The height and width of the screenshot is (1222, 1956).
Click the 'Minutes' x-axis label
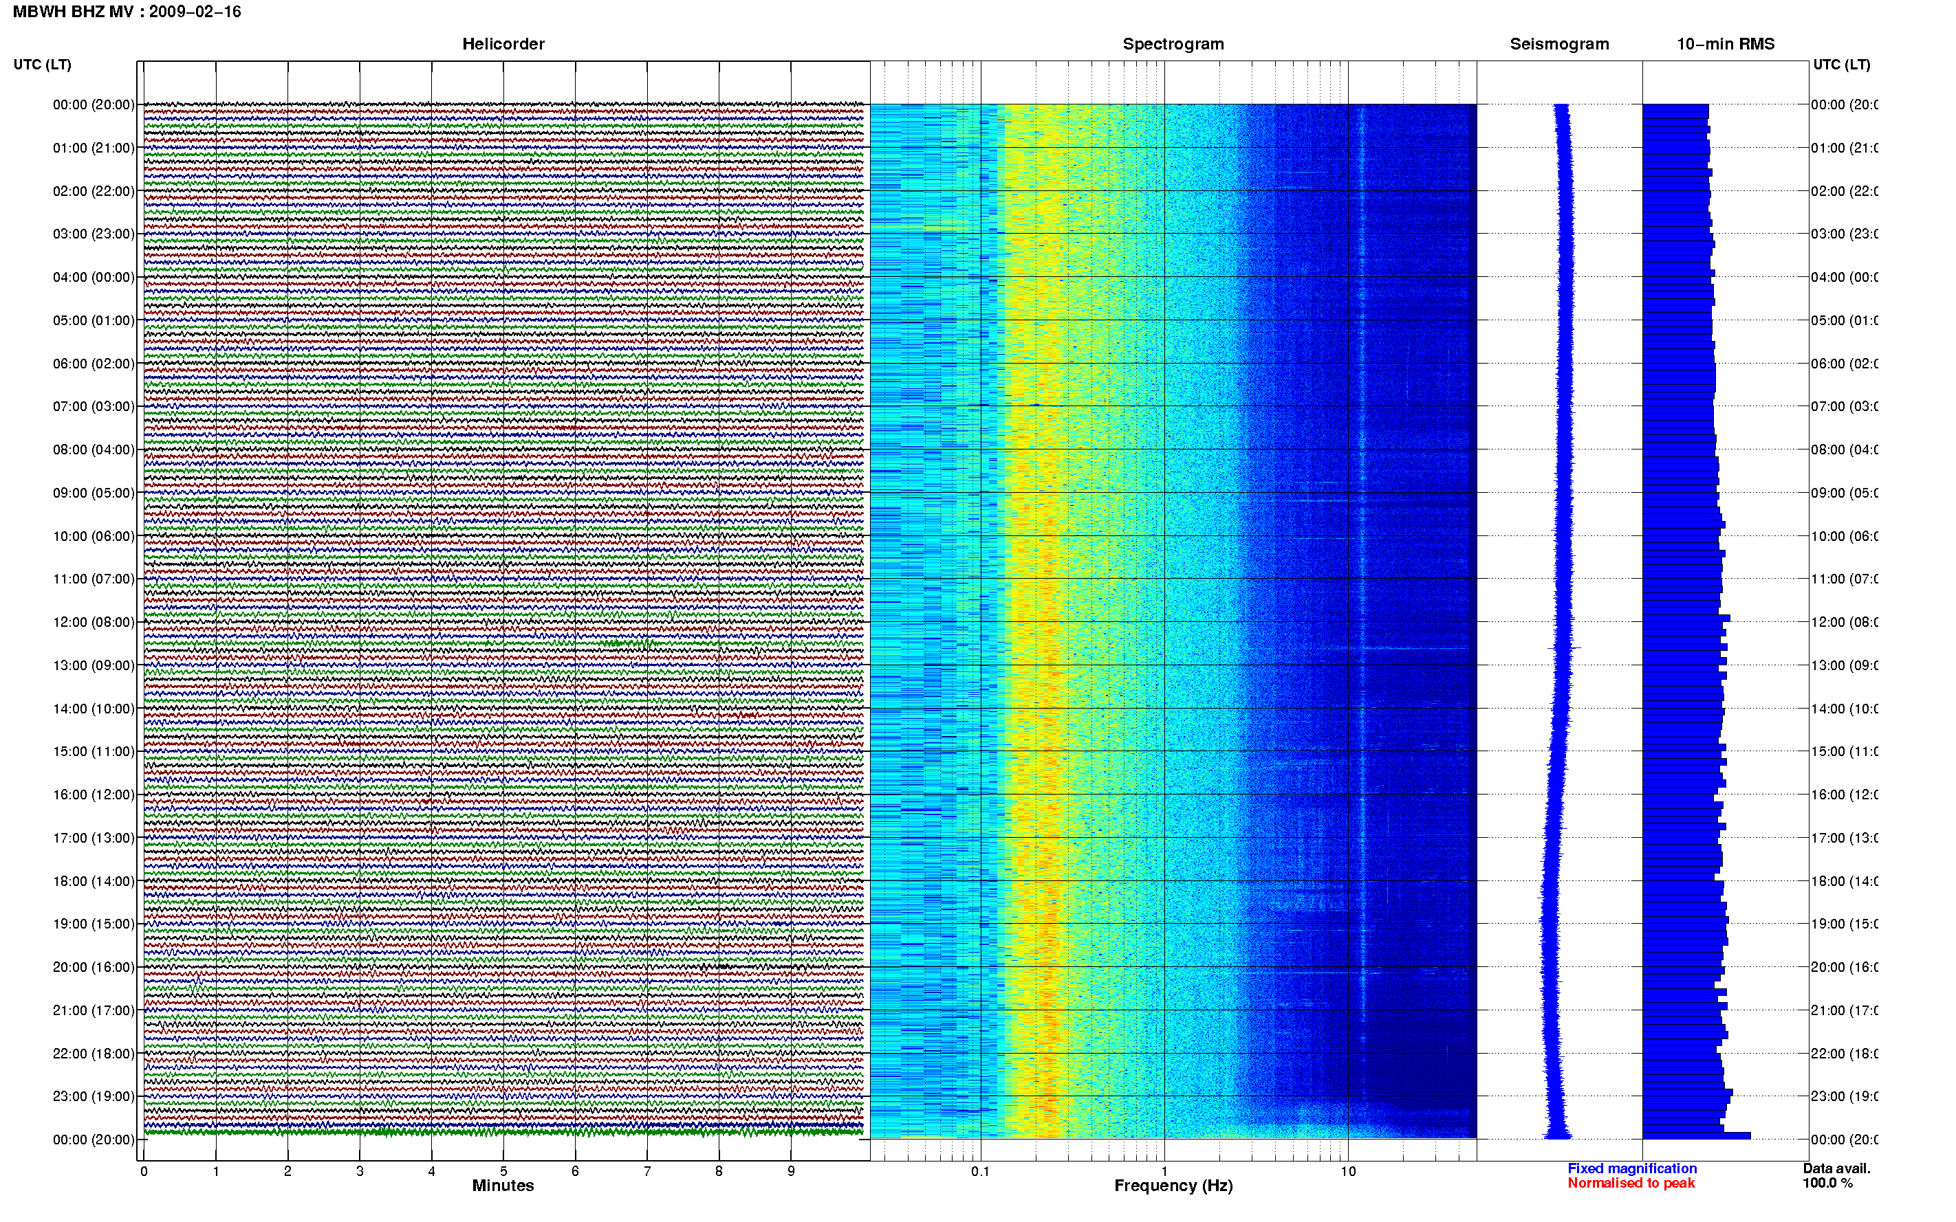503,1186
